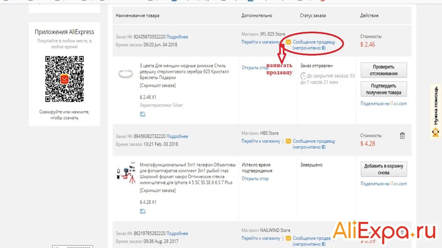Open Подробнее for order 86219795282220
442x248 pixels.
tap(177, 233)
